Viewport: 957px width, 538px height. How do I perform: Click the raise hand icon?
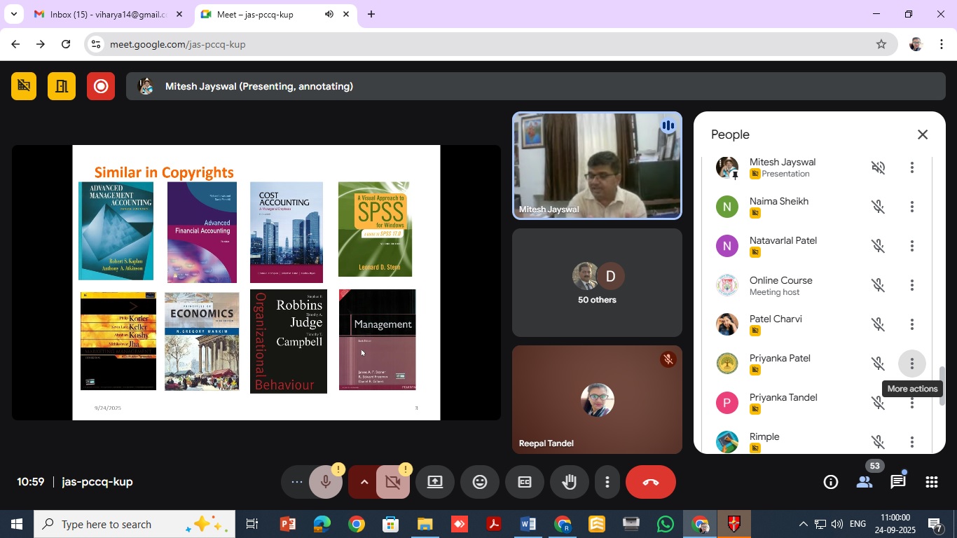coord(569,482)
